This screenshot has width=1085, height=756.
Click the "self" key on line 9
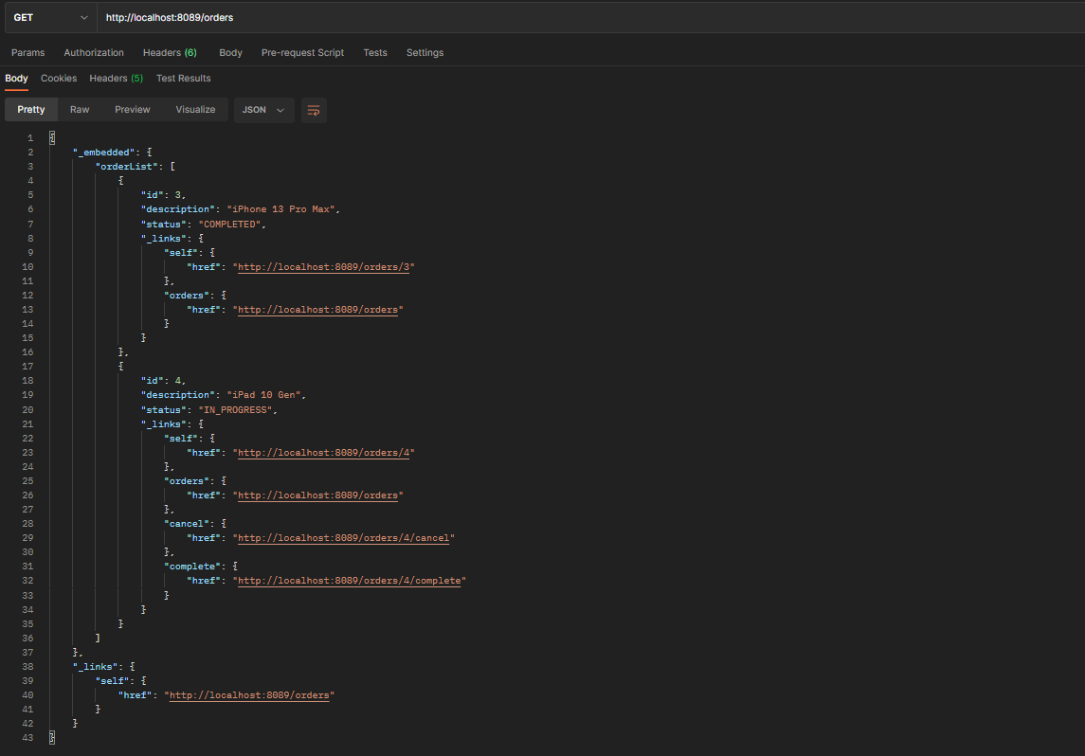(x=181, y=253)
